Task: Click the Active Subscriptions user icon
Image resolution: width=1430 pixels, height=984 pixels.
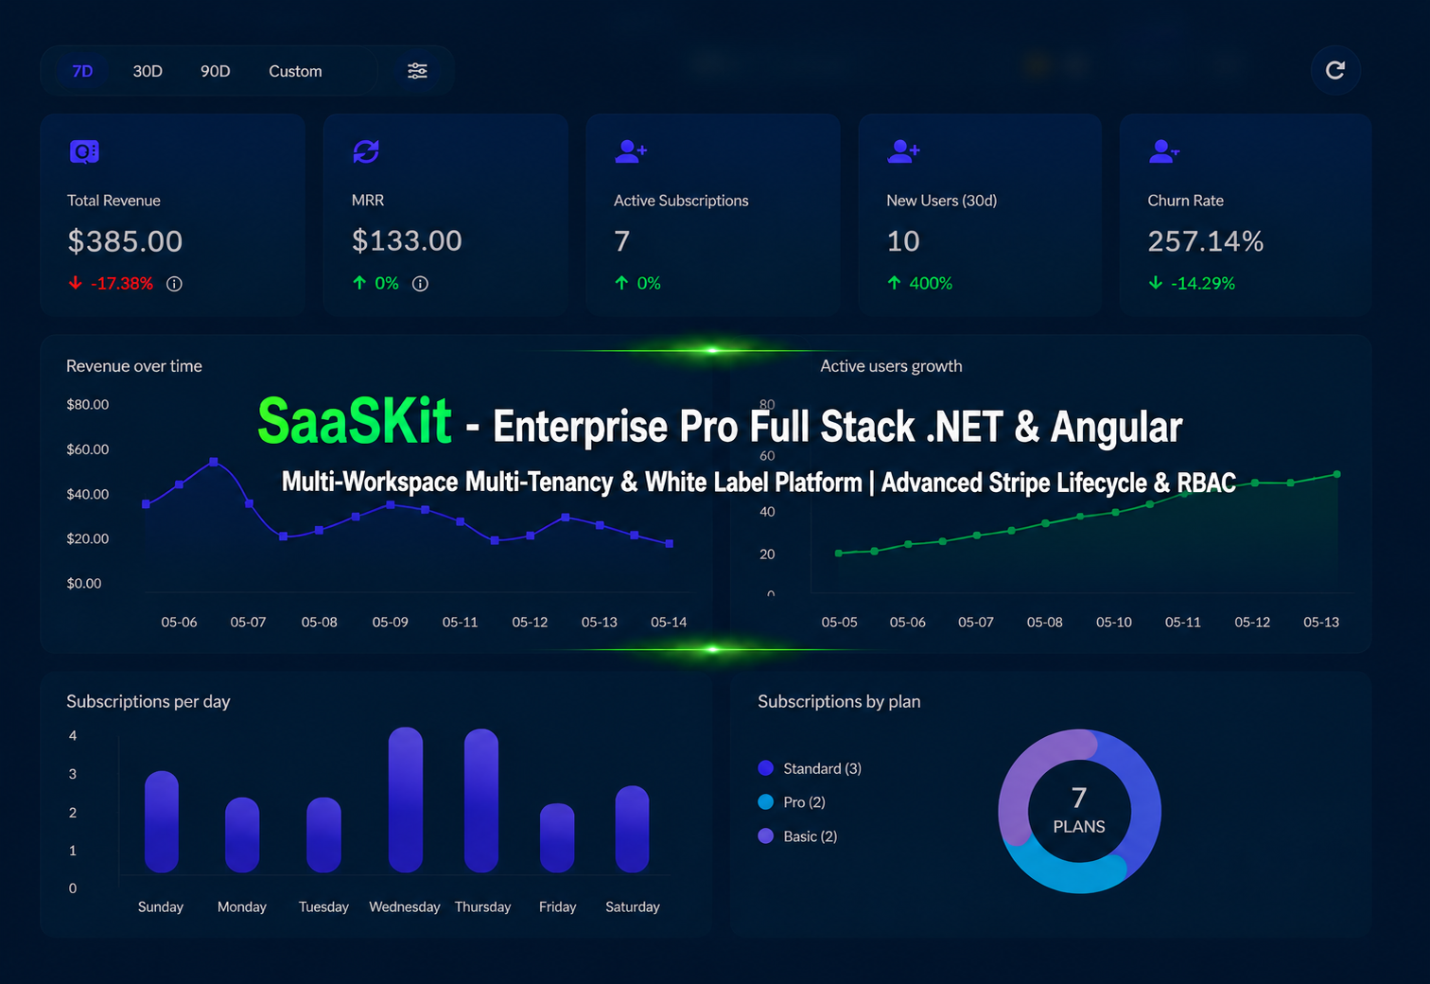Action: [x=631, y=150]
